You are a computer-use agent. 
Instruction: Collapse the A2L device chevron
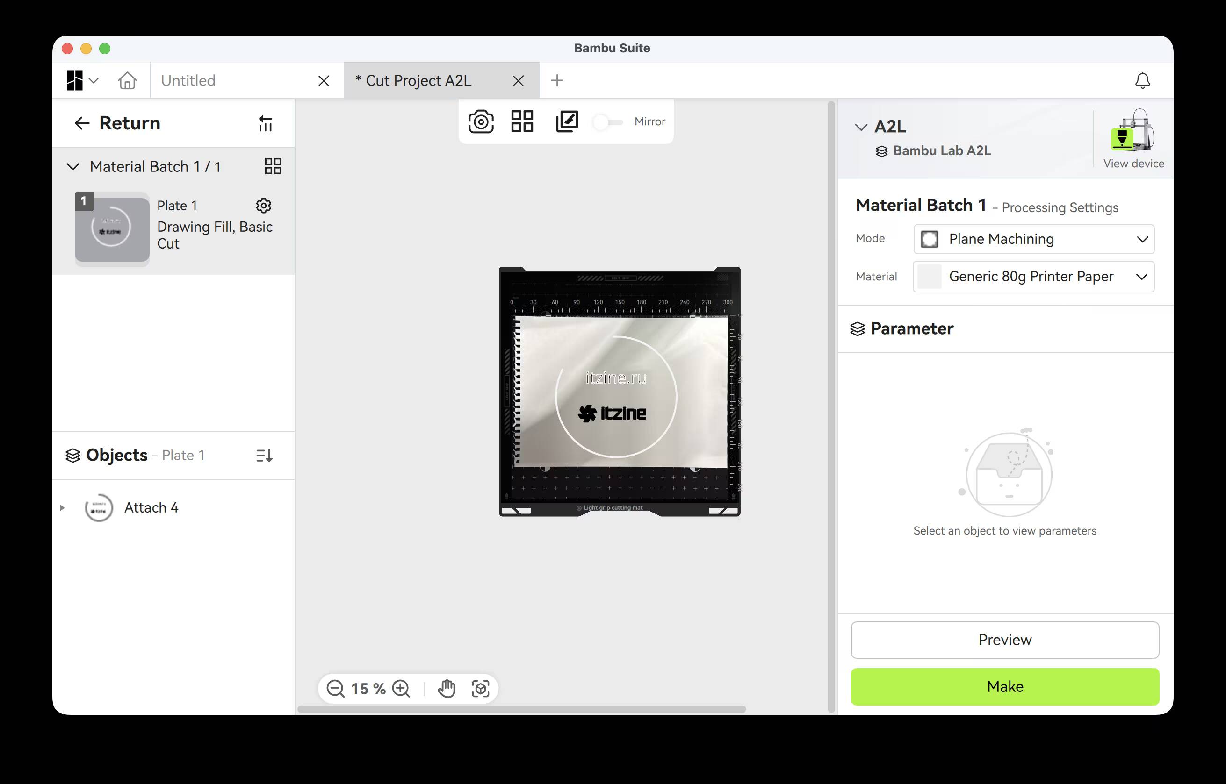861,127
